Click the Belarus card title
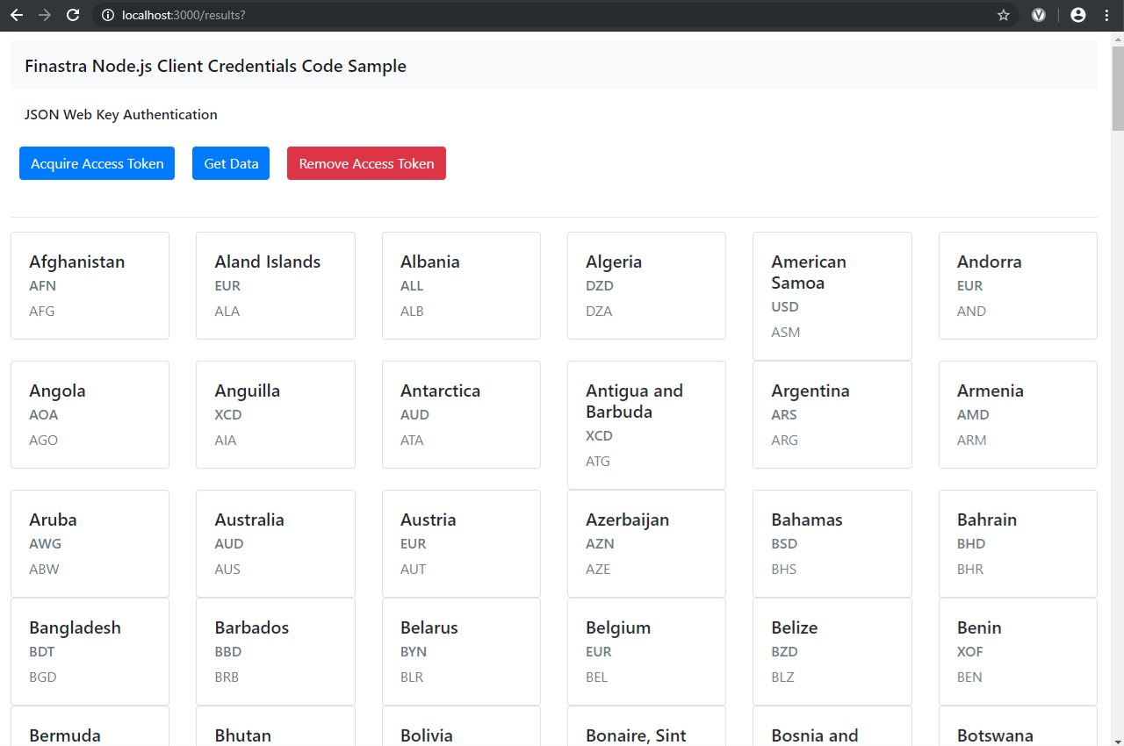The width and height of the screenshot is (1124, 746). tap(429, 628)
